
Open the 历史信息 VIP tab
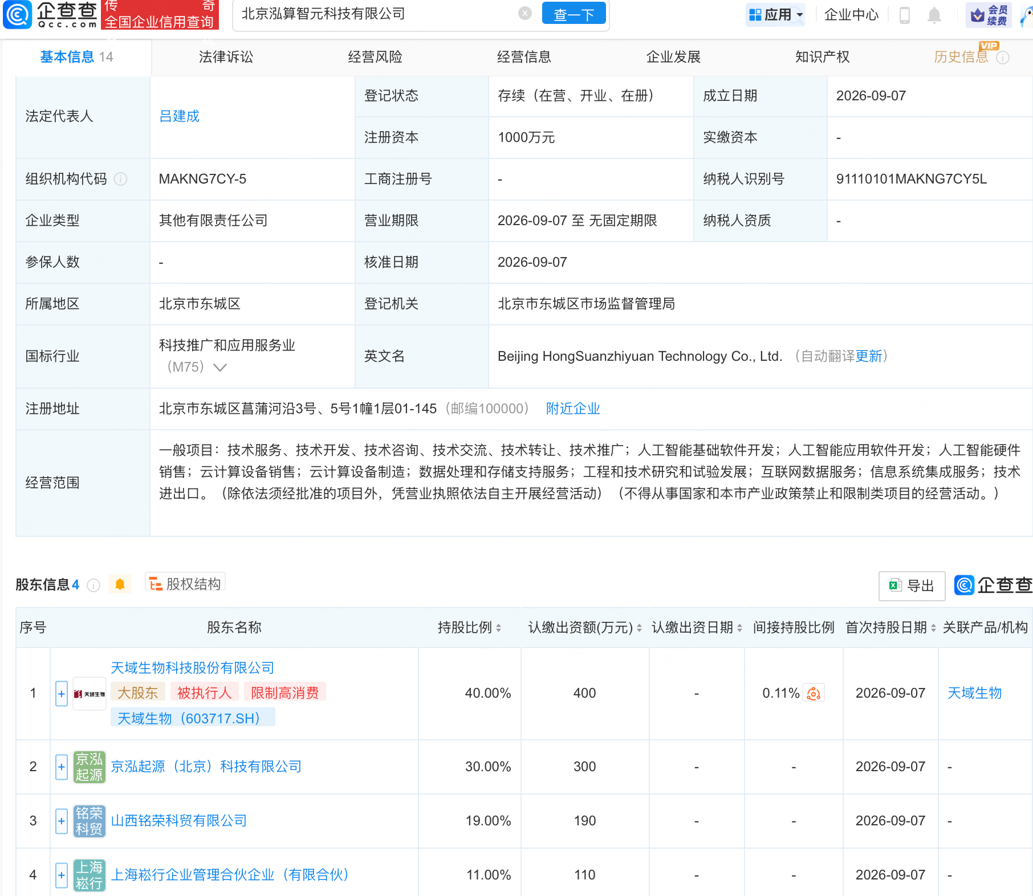pos(961,57)
